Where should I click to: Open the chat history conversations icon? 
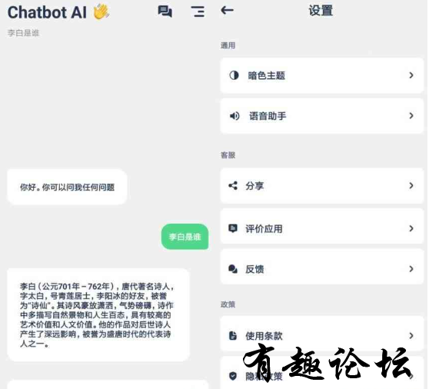(x=165, y=12)
